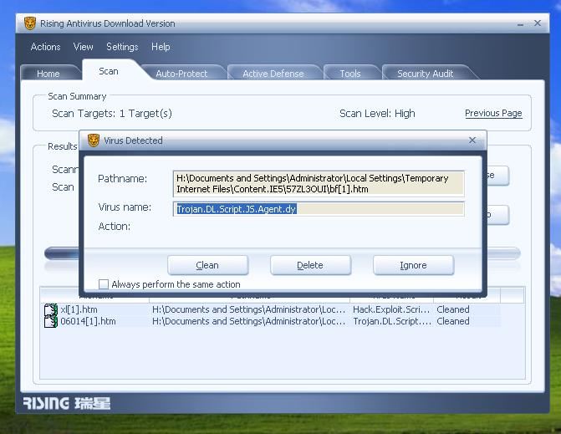Select the xl[1].htm file icon
Image resolution: width=561 pixels, height=434 pixels.
[x=51, y=309]
